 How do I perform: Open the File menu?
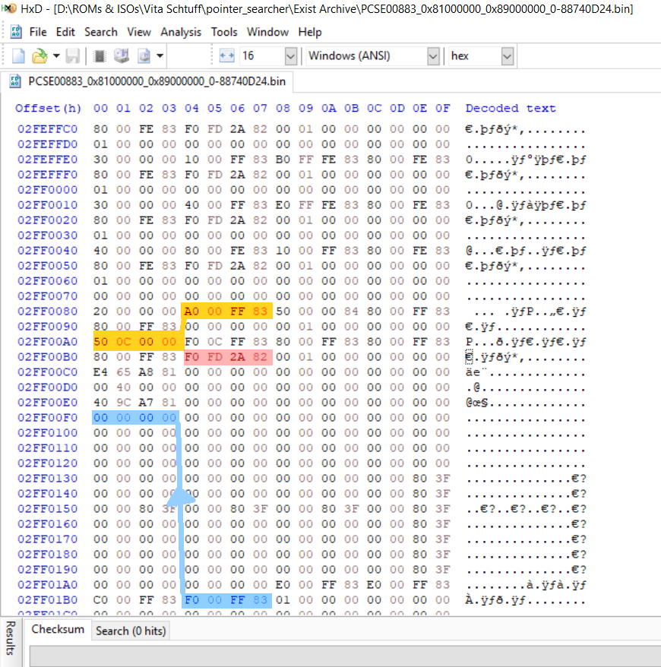tap(38, 32)
